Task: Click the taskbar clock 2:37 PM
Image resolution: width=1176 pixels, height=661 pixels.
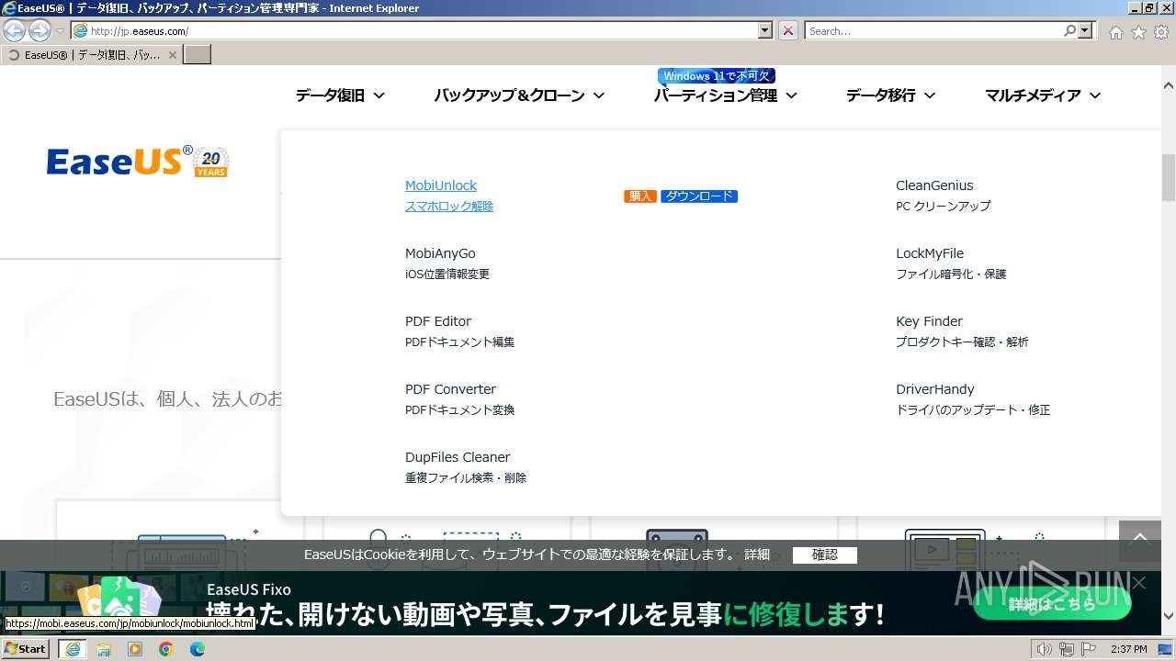Action: tap(1128, 649)
